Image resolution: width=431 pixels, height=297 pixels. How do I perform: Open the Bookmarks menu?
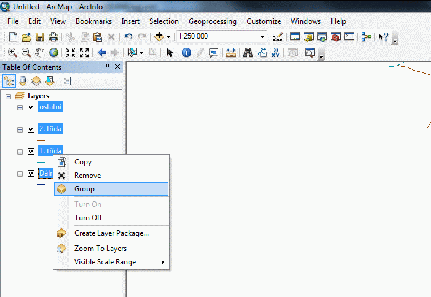(93, 21)
